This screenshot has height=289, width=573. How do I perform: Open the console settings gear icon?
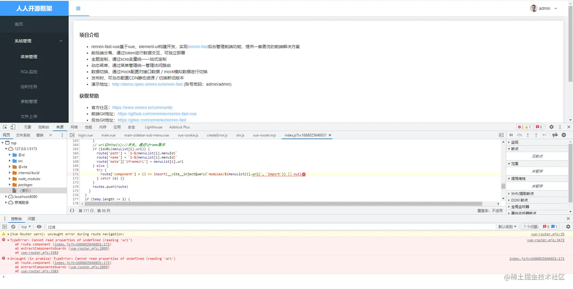568,227
